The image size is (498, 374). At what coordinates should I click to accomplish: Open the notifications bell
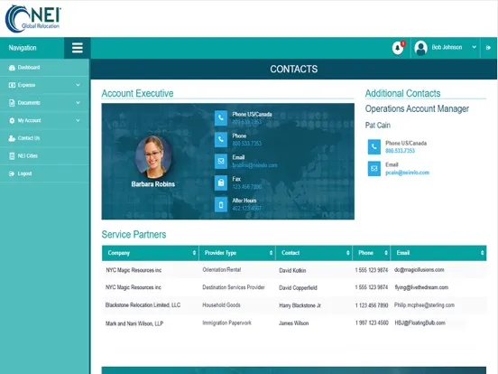coord(398,48)
